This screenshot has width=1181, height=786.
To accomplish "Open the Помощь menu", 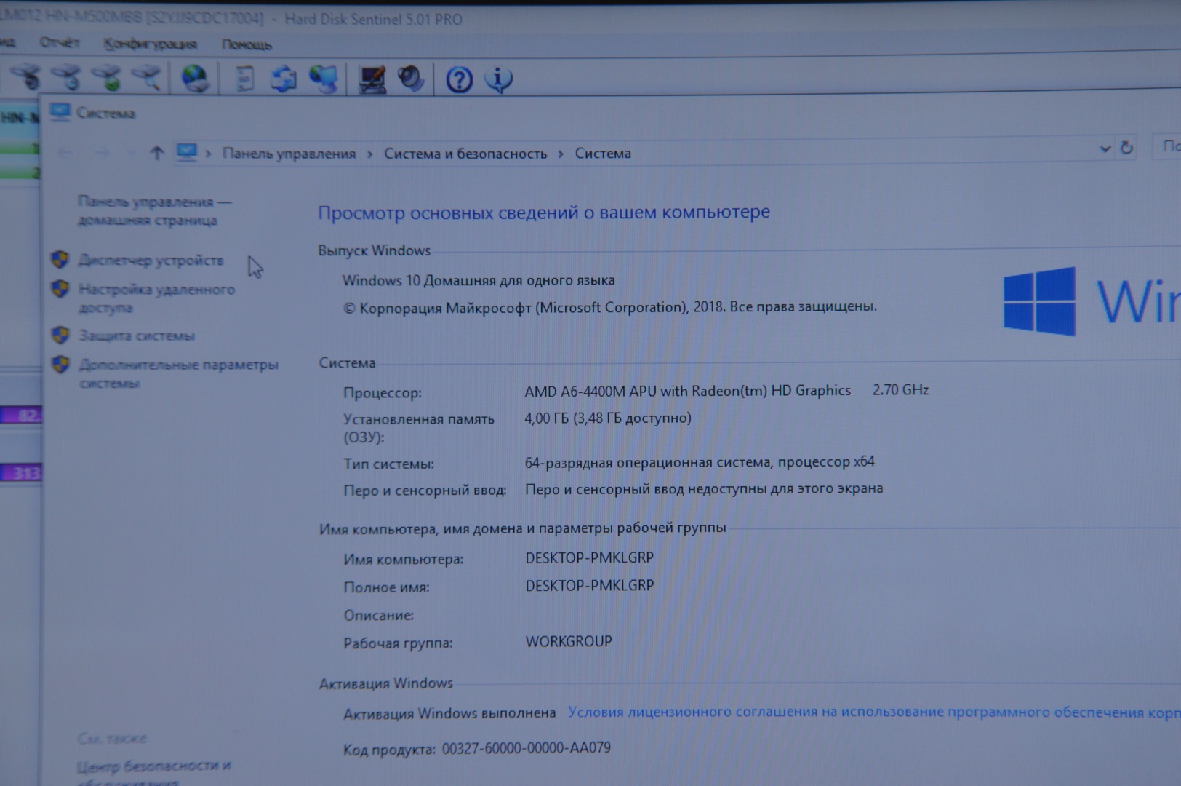I will (x=247, y=44).
